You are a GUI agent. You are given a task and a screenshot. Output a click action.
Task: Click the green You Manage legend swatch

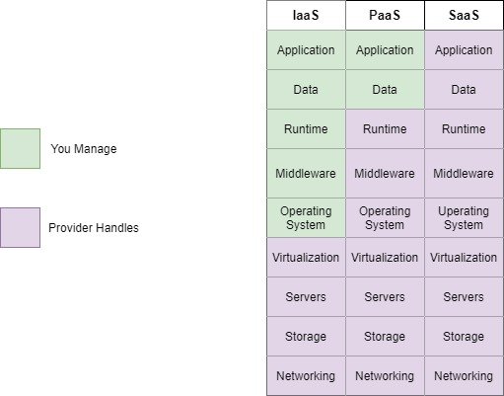pyautogui.click(x=20, y=148)
